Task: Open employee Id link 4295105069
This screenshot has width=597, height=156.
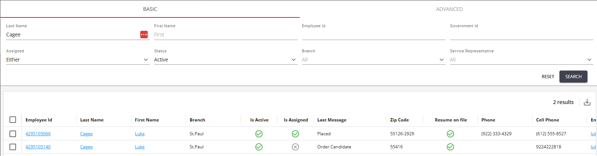Action: [x=38, y=134]
